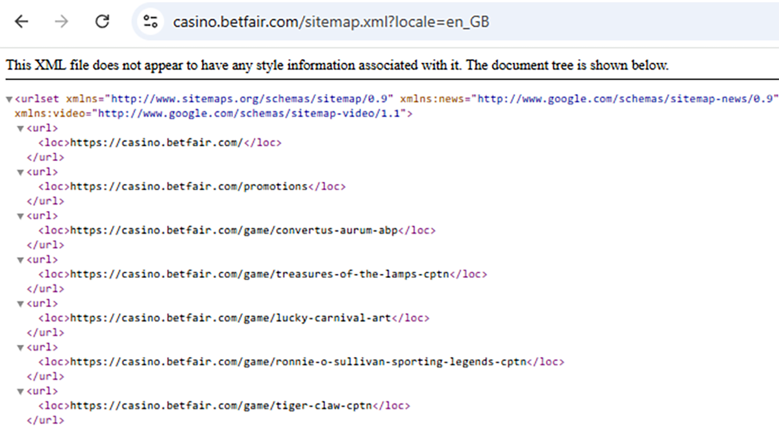The width and height of the screenshot is (779, 426).
Task: Click the XML style information notice text
Action: [x=337, y=66]
